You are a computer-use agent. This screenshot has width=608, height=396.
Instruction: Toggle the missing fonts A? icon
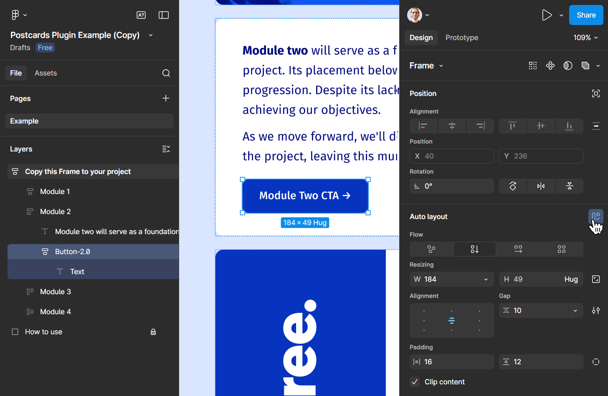(141, 15)
